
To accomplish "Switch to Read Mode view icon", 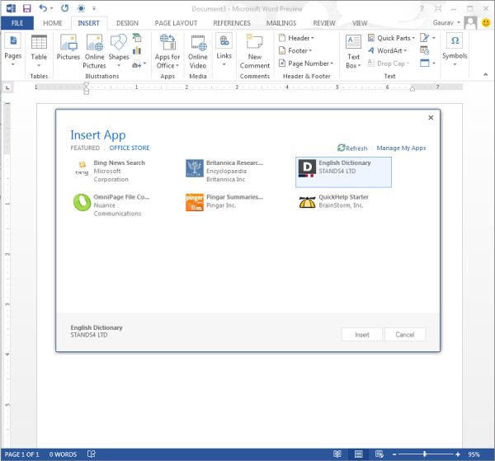I will (337, 454).
